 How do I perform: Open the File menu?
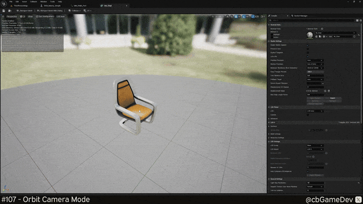tap(10, 2)
